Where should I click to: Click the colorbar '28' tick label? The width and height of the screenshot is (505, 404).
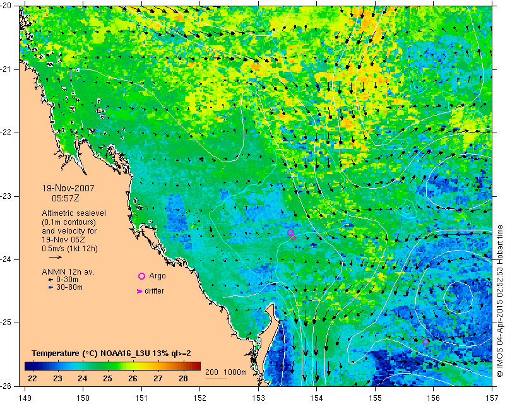(x=183, y=379)
